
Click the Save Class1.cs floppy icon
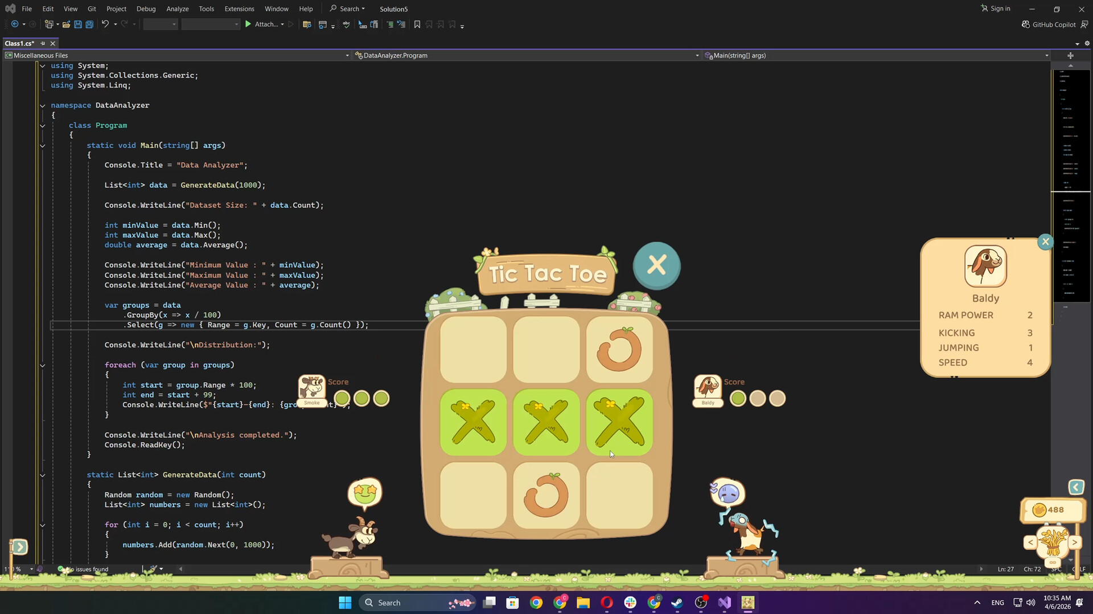[78, 24]
